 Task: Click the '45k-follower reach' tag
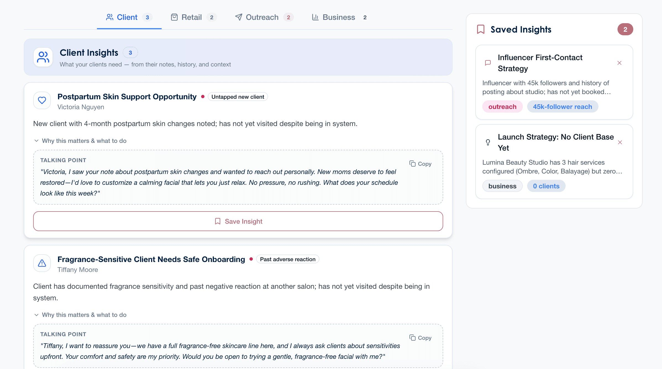click(x=563, y=107)
